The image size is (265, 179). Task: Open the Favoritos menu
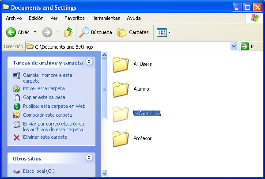coord(74,18)
